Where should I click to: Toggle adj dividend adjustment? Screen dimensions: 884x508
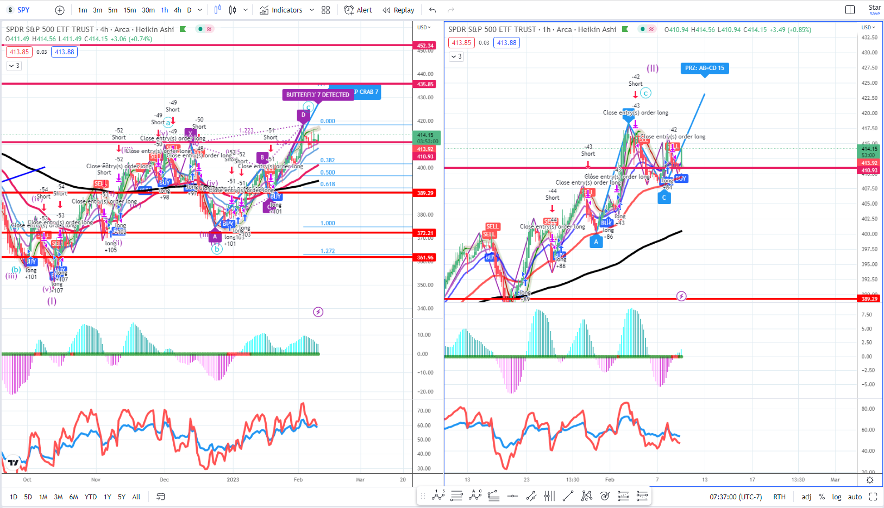point(806,497)
